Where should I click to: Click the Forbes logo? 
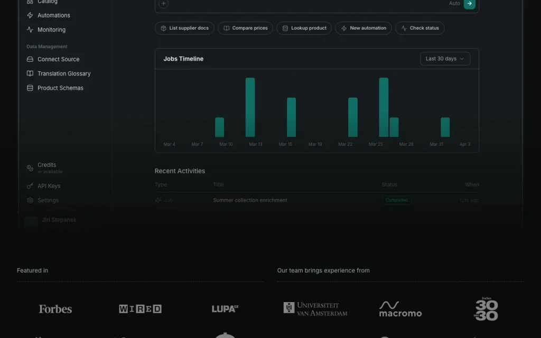(55, 309)
